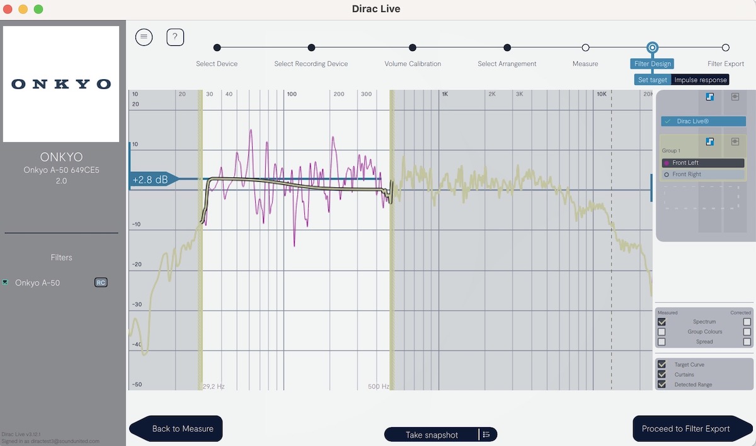Uncheck the Onkyo A-50 filter checkbox
The height and width of the screenshot is (446, 756).
coord(6,282)
